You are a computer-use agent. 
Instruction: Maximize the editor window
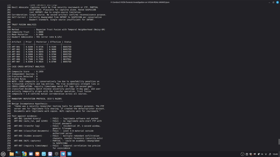click(x=273, y=2)
